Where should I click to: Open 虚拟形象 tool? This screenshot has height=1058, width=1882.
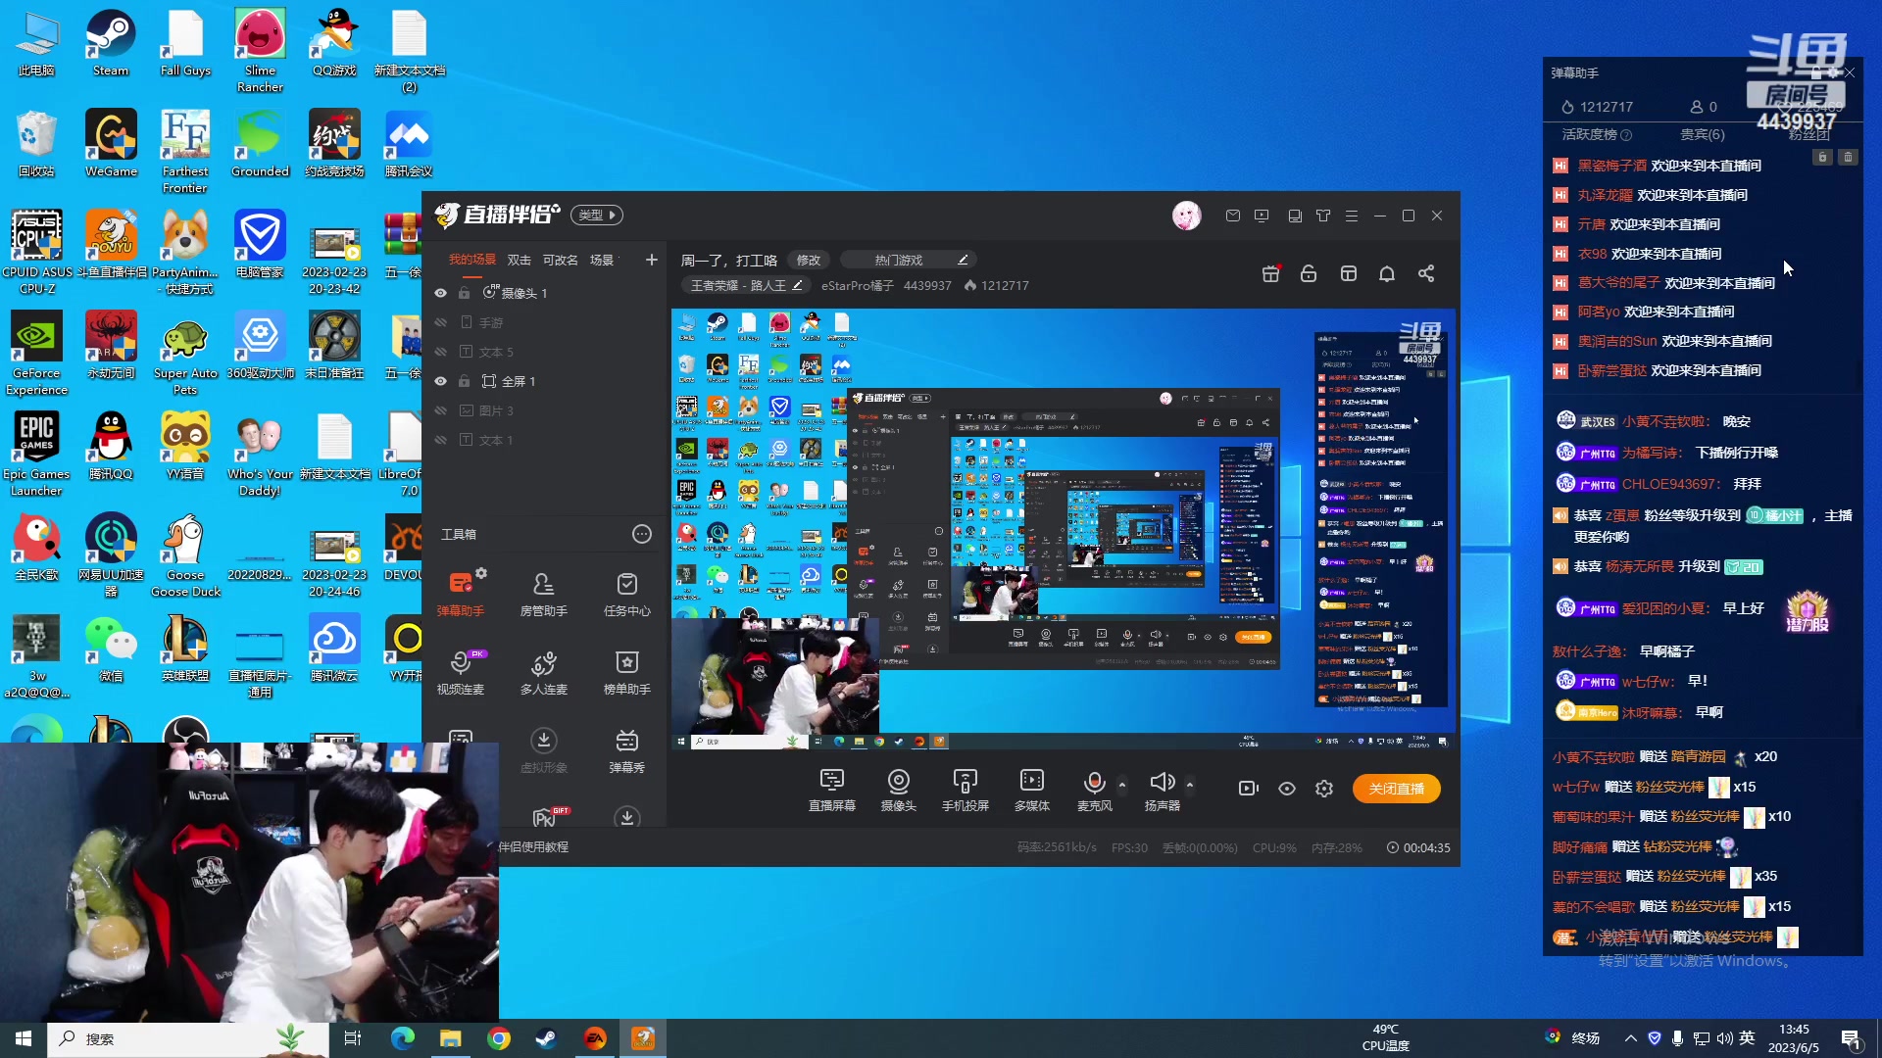pyautogui.click(x=544, y=749)
